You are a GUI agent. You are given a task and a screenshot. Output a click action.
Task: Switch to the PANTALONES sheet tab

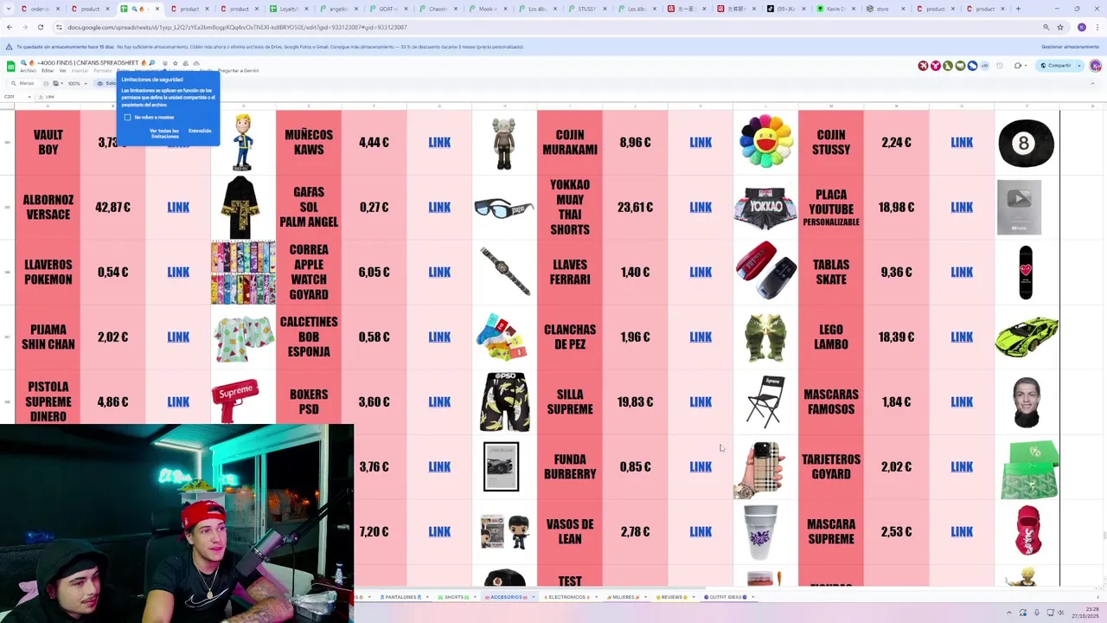(x=402, y=597)
